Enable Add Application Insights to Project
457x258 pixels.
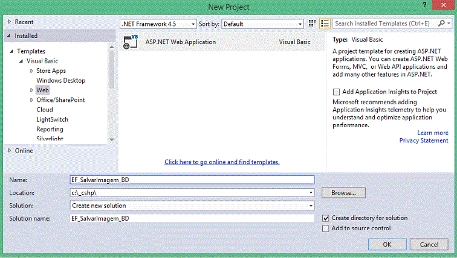336,92
